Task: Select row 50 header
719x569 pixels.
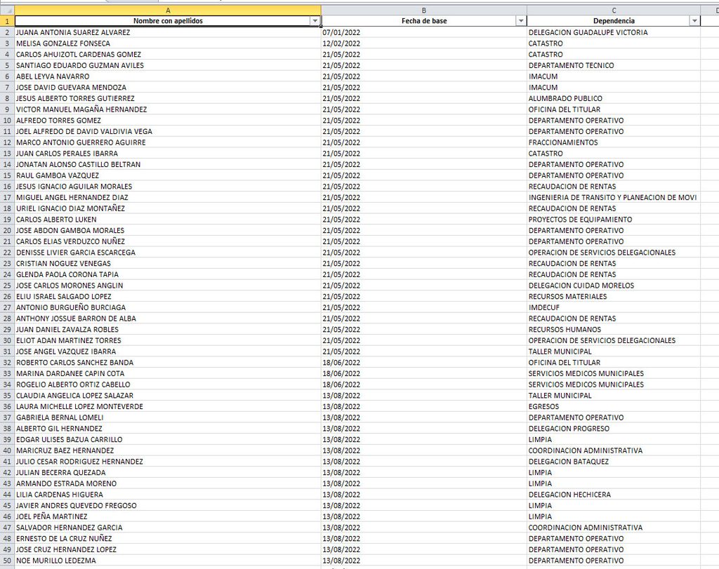Action: pos(7,561)
